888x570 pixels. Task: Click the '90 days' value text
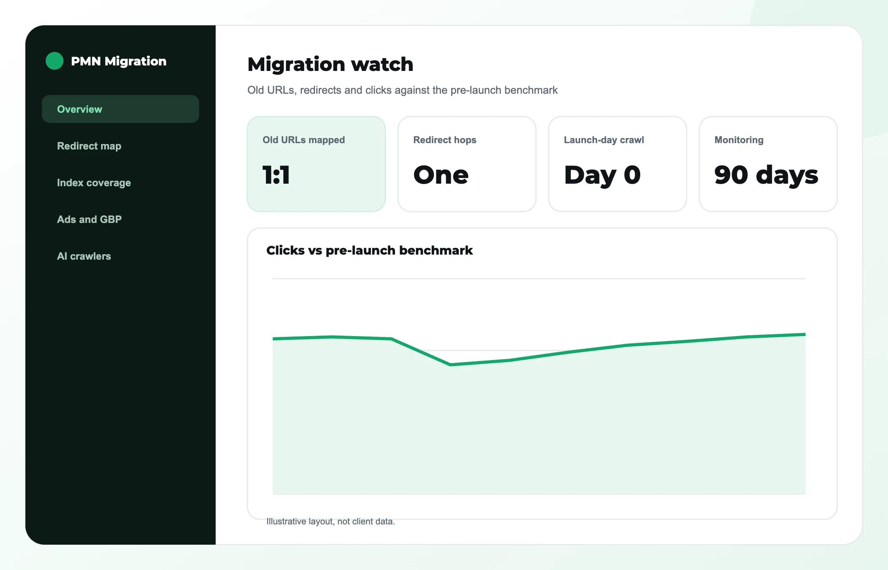[766, 176]
